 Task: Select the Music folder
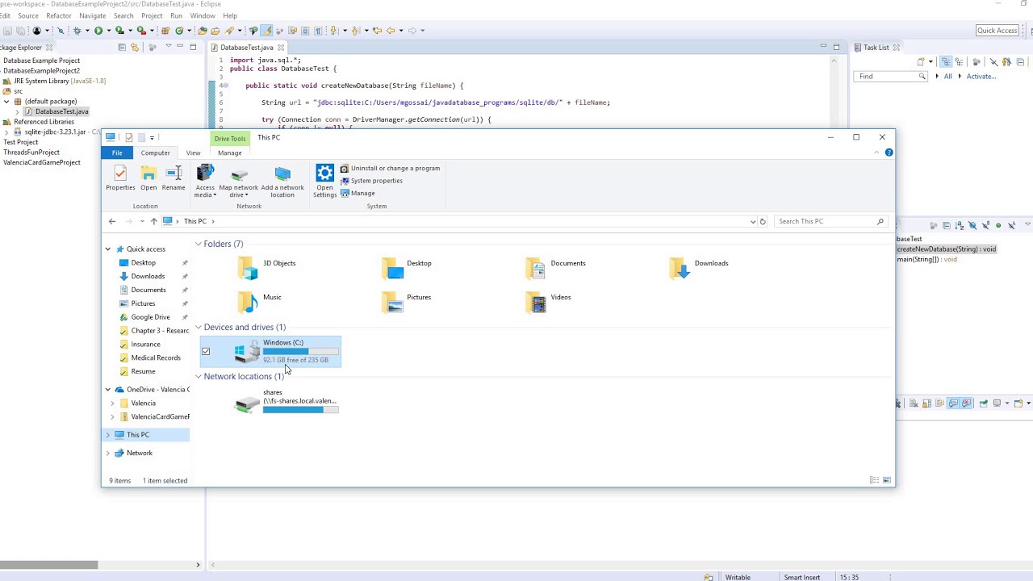(260, 302)
